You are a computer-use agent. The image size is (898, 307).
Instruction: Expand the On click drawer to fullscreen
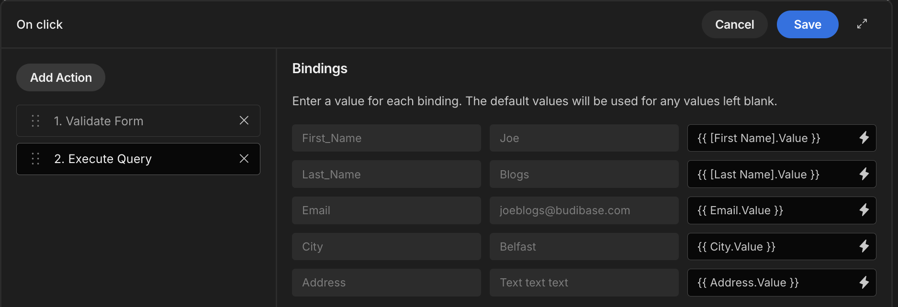tap(862, 24)
